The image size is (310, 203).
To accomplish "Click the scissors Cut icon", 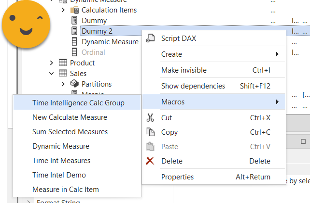I will click(151, 117).
